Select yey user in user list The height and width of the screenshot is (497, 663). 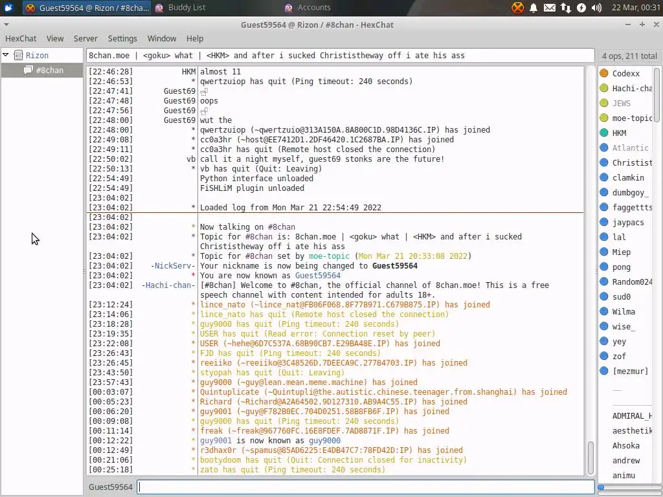pyautogui.click(x=618, y=342)
